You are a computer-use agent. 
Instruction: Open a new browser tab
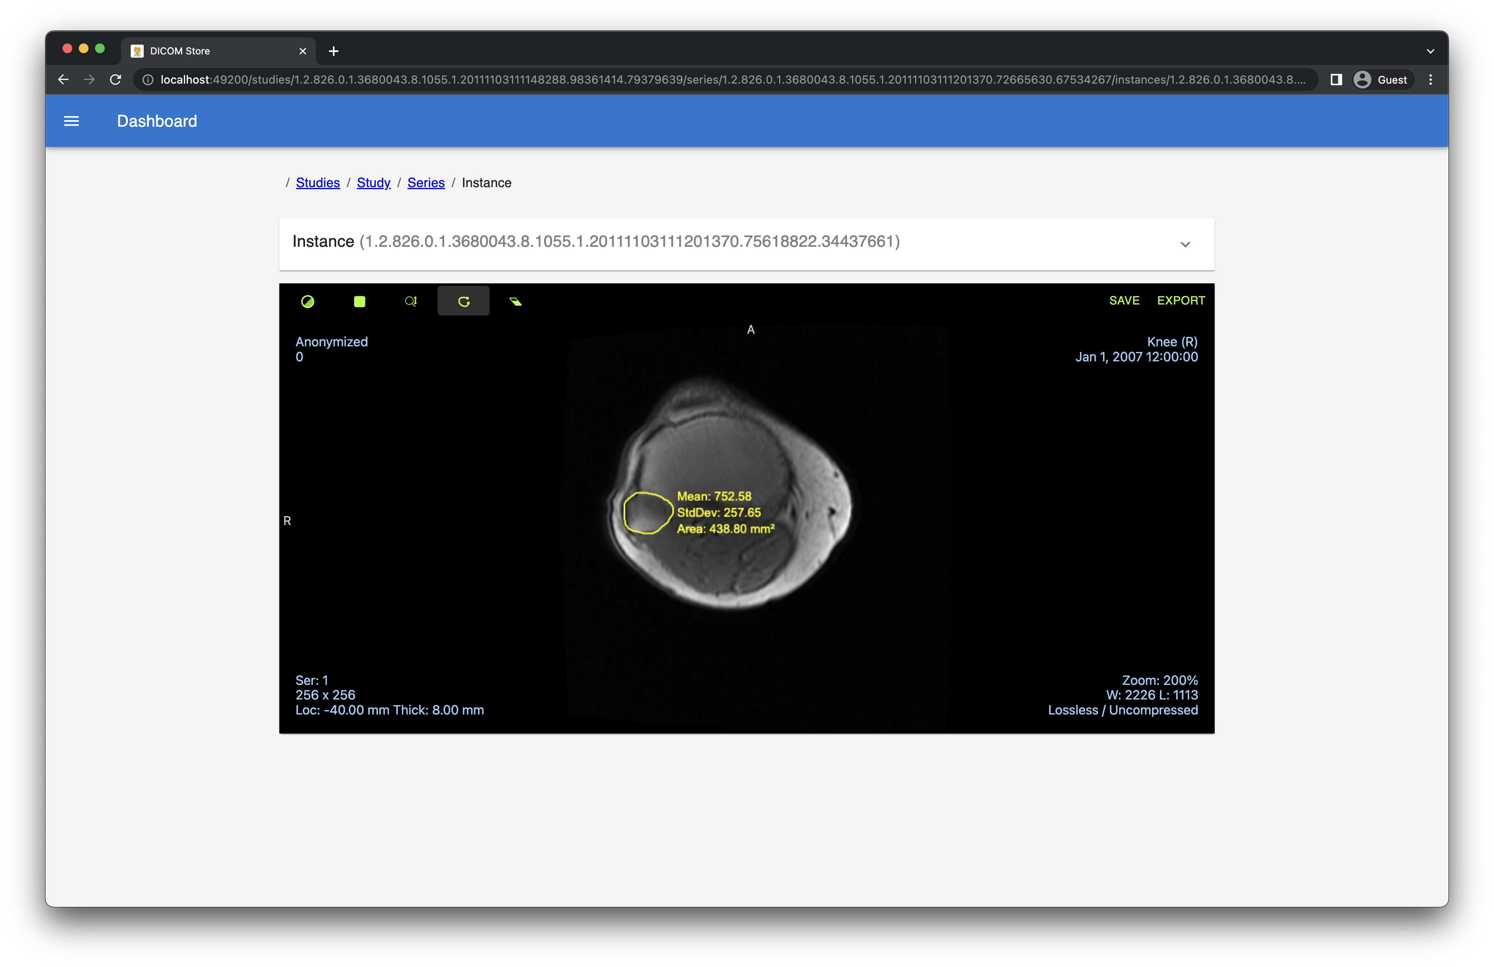pos(334,51)
